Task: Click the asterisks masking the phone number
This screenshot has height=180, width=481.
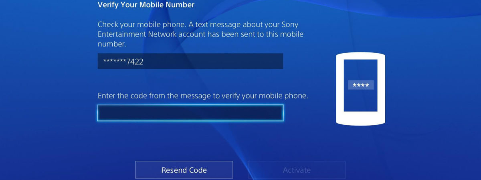Action: [x=115, y=61]
